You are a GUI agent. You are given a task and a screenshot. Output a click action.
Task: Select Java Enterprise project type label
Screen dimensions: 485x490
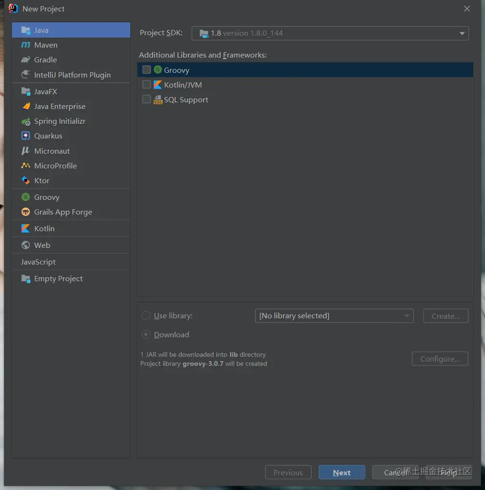tap(59, 107)
